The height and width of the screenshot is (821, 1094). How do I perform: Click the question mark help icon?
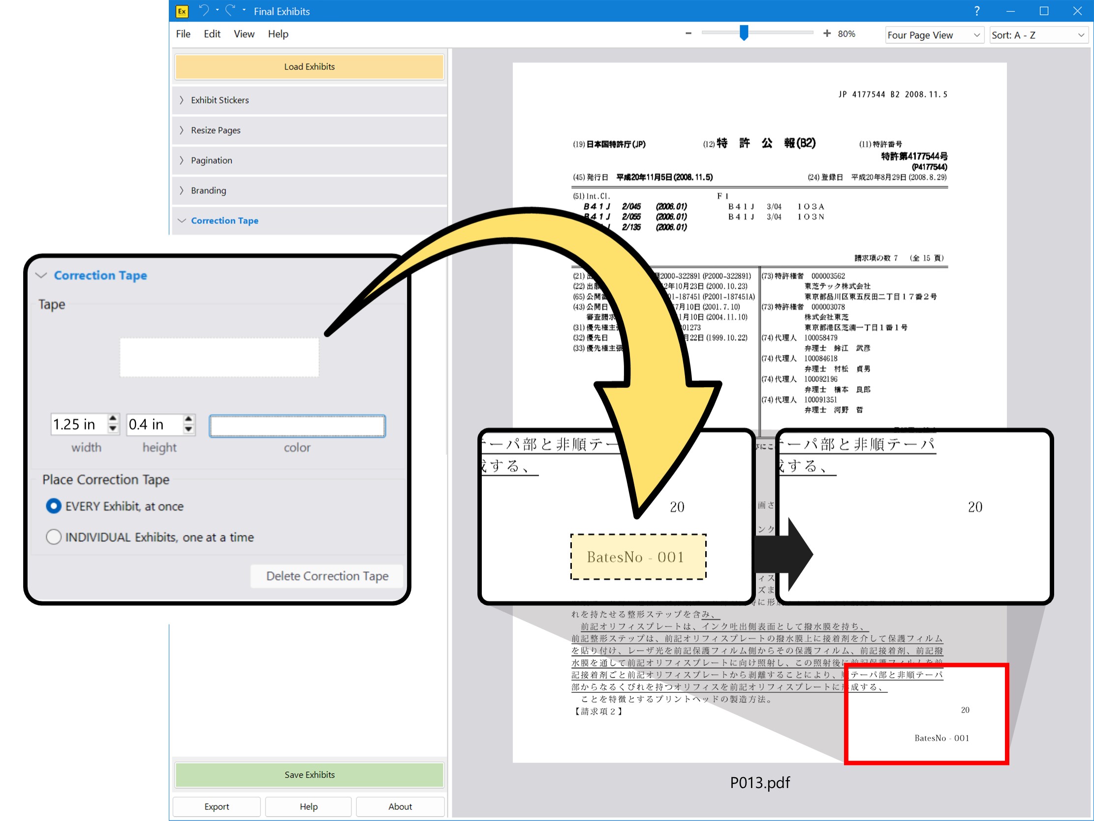point(977,11)
